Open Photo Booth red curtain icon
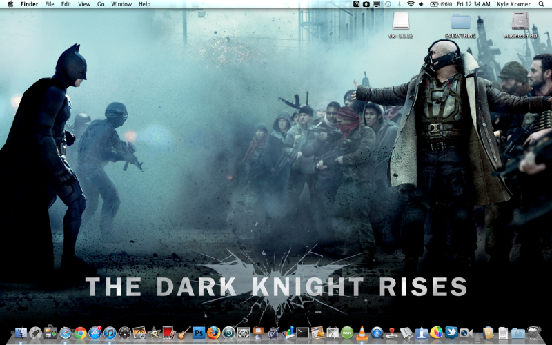This screenshot has width=552, height=345. 169,333
